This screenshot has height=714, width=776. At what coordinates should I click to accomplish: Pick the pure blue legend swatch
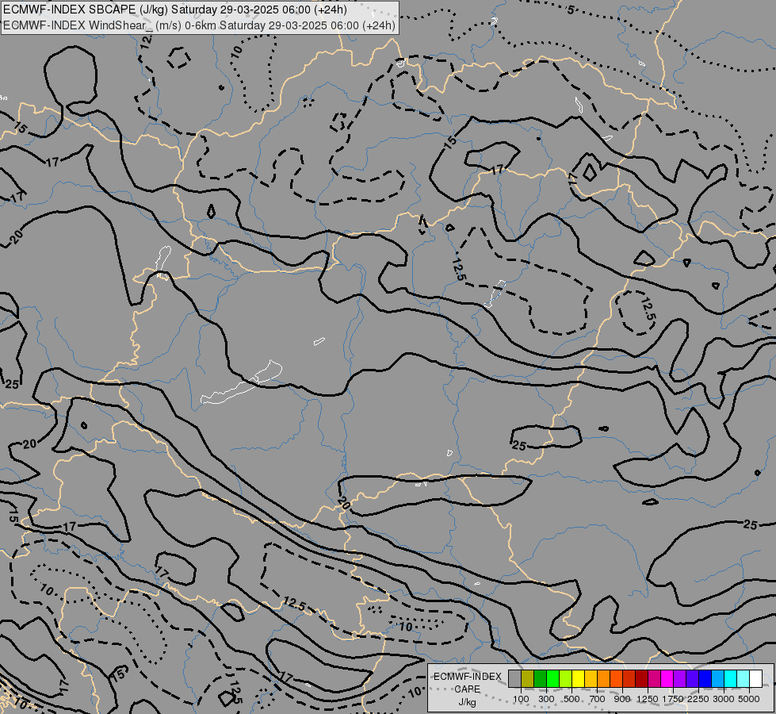point(705,678)
